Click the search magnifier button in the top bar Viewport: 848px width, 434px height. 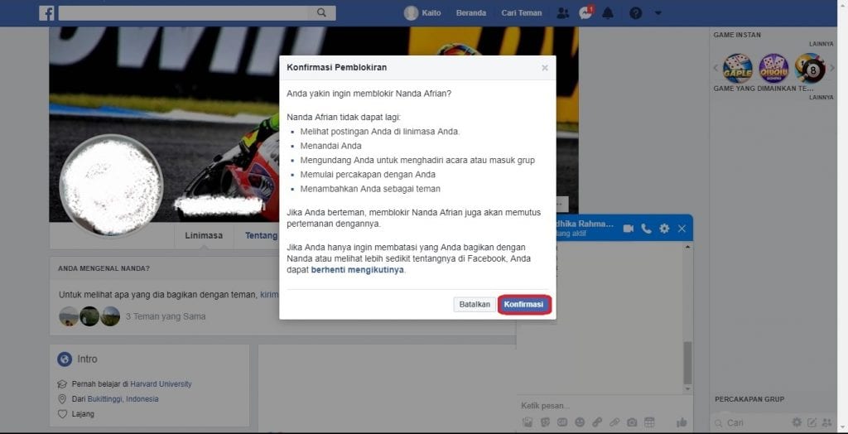coord(322,13)
